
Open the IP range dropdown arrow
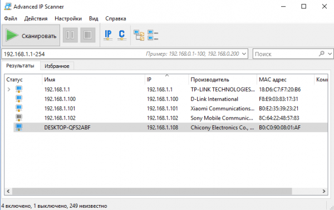(244, 53)
